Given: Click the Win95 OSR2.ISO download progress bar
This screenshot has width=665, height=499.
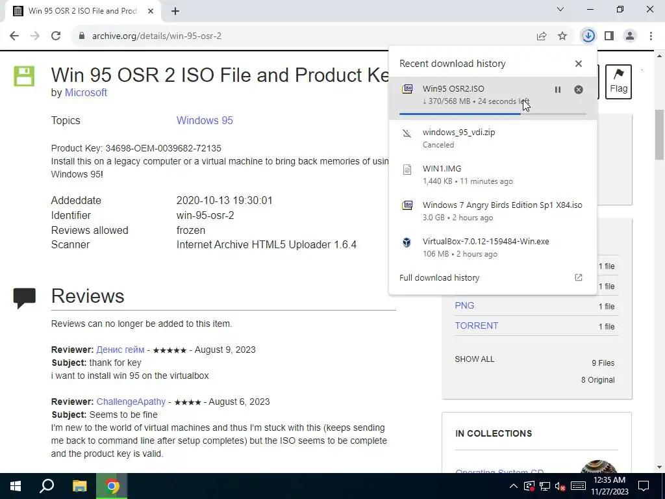Looking at the screenshot, I should pyautogui.click(x=493, y=114).
